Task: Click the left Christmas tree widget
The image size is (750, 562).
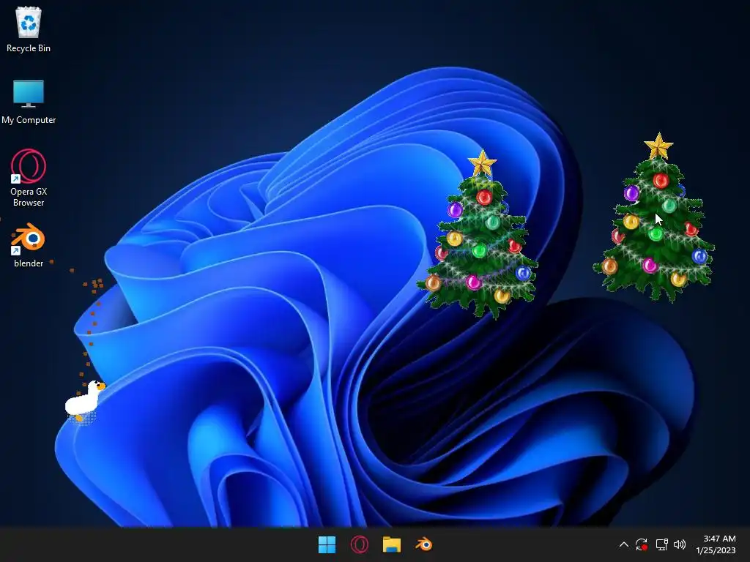Action: [x=478, y=234]
